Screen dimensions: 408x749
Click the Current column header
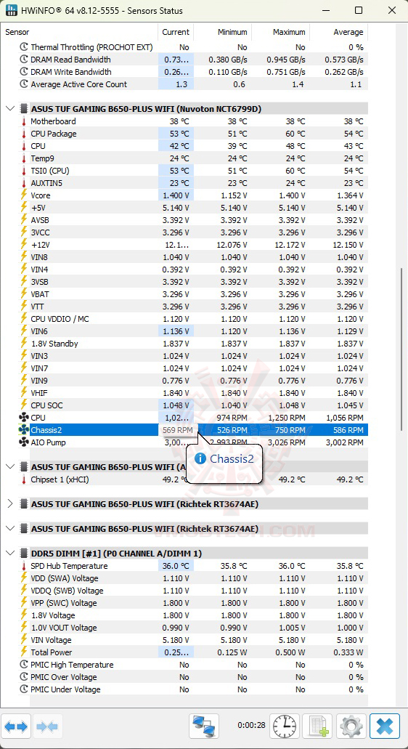coord(176,32)
